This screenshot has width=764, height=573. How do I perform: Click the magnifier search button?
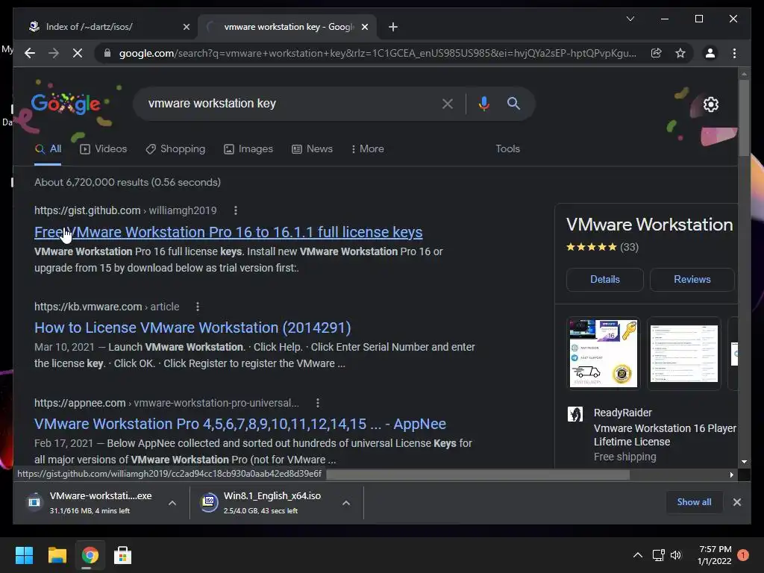(513, 103)
